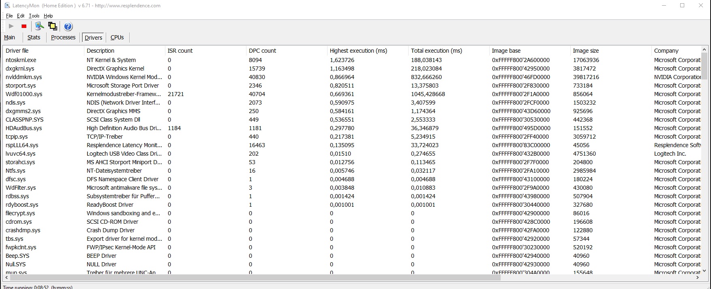
Task: Sort by the ISR count column header
Action: pos(206,51)
